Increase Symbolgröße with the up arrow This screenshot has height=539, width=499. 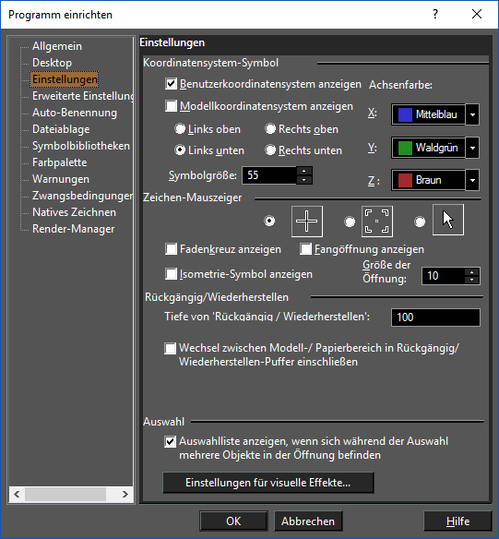point(304,171)
